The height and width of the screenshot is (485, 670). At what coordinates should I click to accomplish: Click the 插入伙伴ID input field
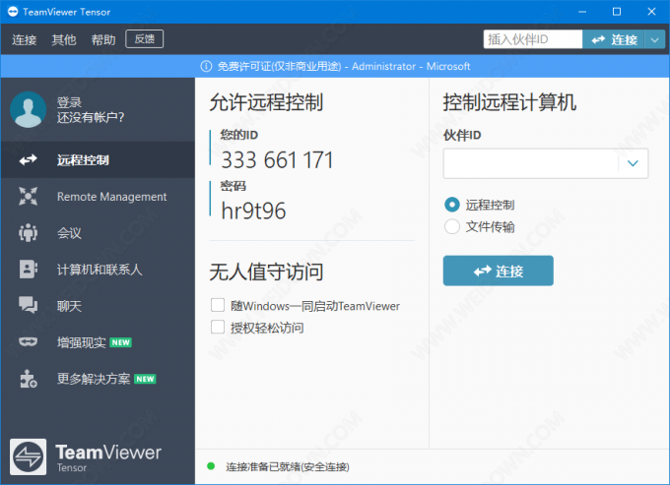pos(533,39)
